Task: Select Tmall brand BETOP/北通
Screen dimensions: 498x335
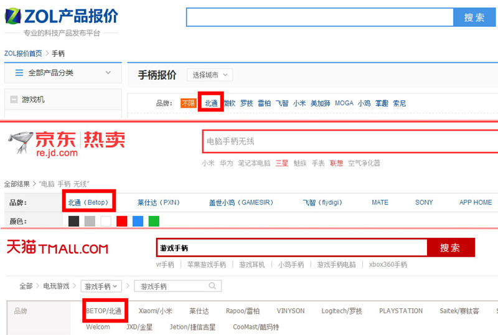Action: (x=104, y=311)
